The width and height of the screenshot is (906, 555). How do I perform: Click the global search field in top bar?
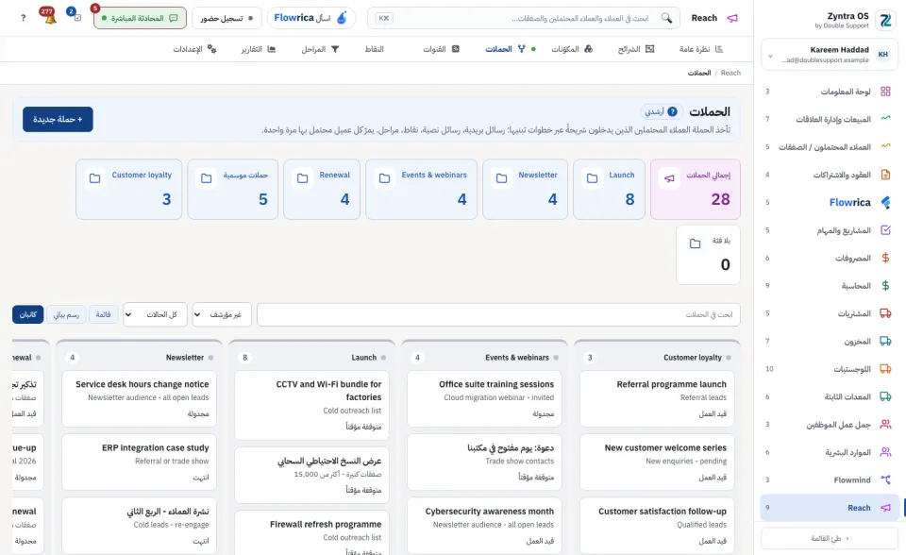(x=524, y=18)
